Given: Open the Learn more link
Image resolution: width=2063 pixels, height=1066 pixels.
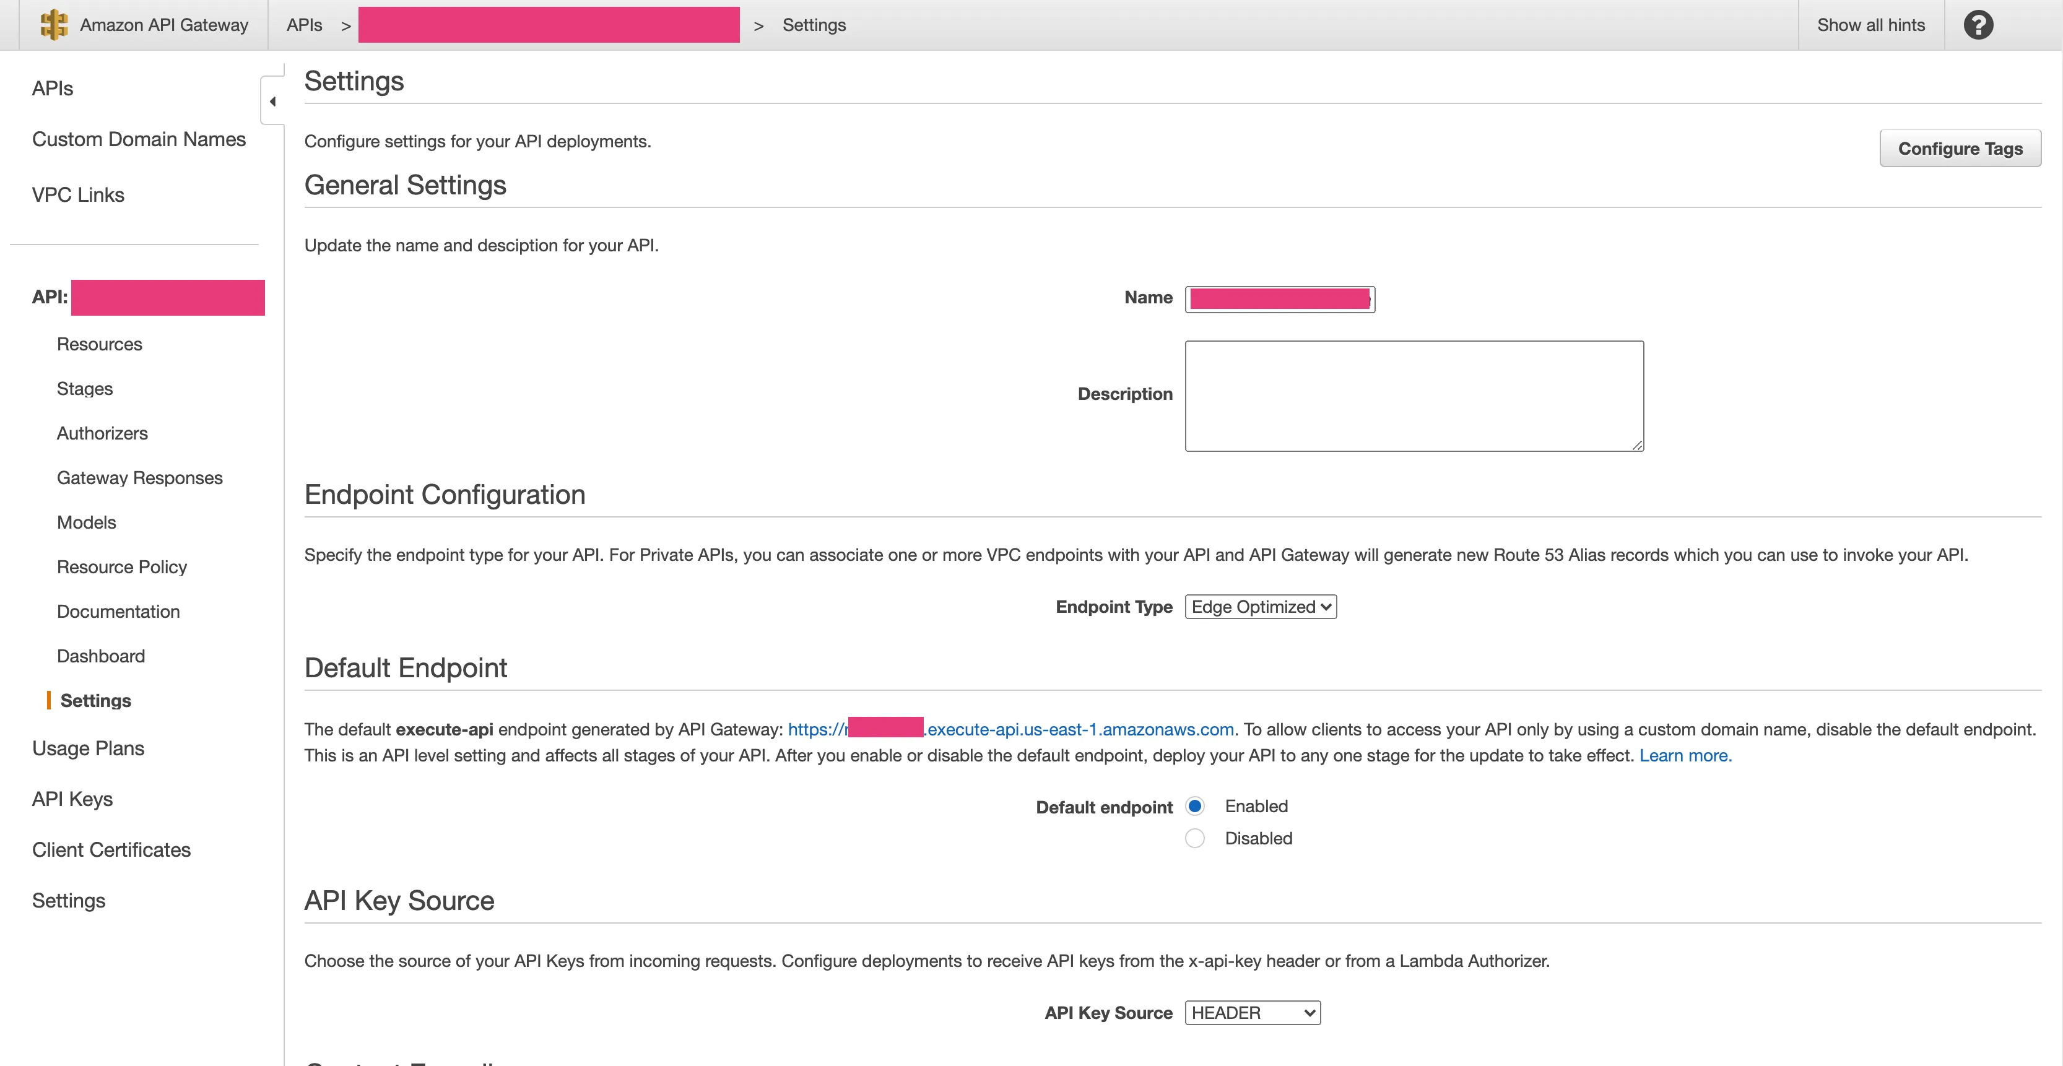Looking at the screenshot, I should point(1684,755).
